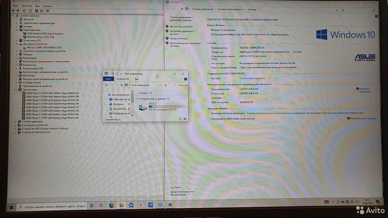Expand Батареи category
388x218 pixels.
coord(17,26)
